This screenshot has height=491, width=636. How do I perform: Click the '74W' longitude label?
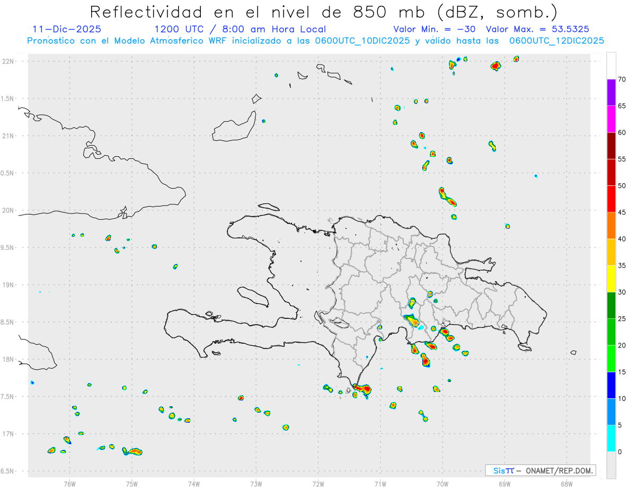[194, 484]
